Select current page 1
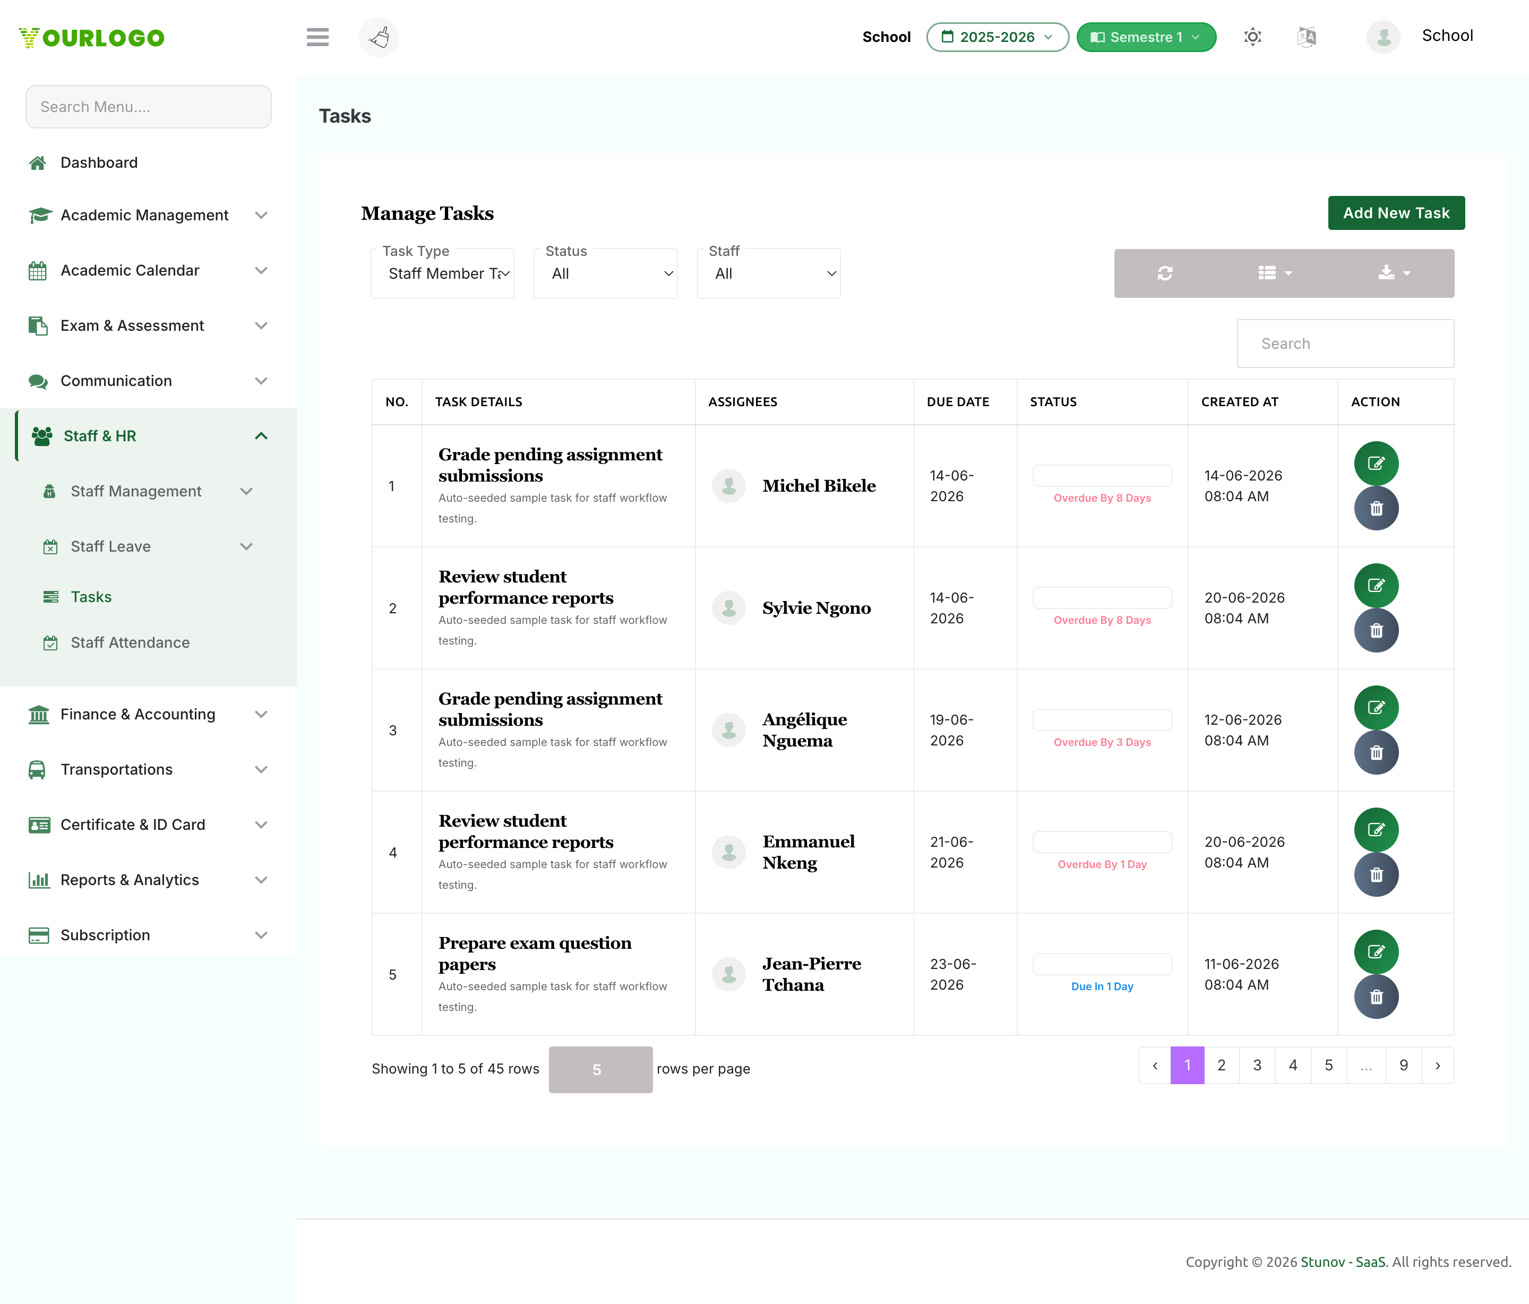This screenshot has width=1529, height=1304. pos(1187,1065)
